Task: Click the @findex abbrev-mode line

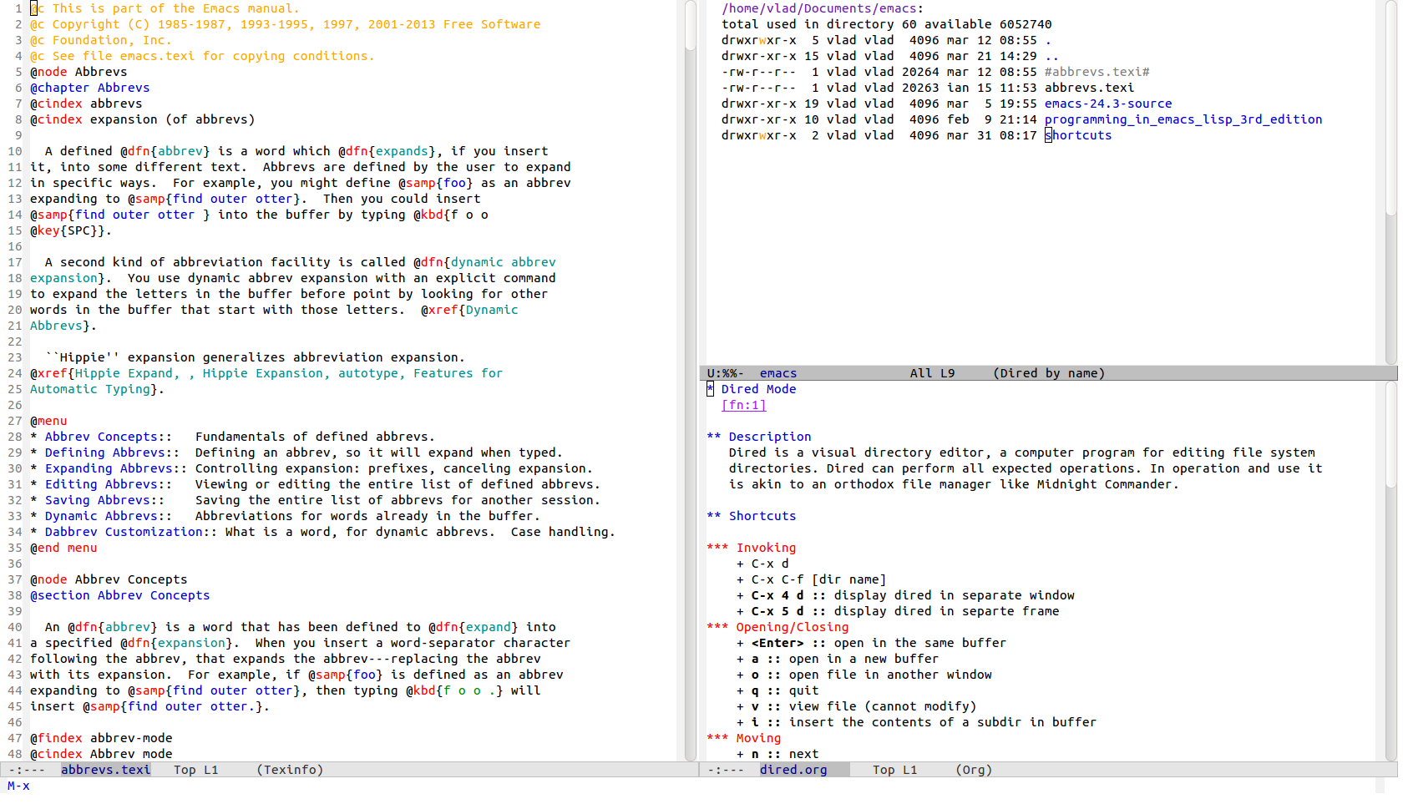Action: tap(101, 738)
